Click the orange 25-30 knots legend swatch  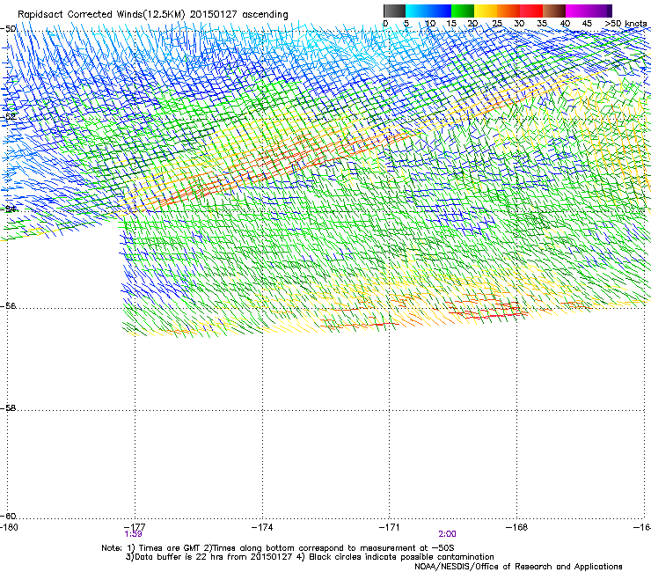click(x=508, y=11)
